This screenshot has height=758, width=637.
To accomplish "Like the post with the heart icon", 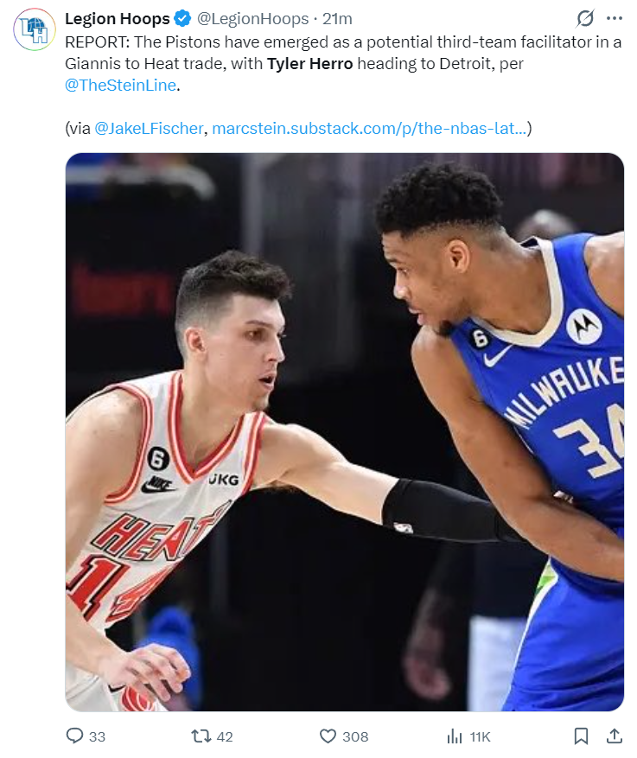I will point(328,736).
